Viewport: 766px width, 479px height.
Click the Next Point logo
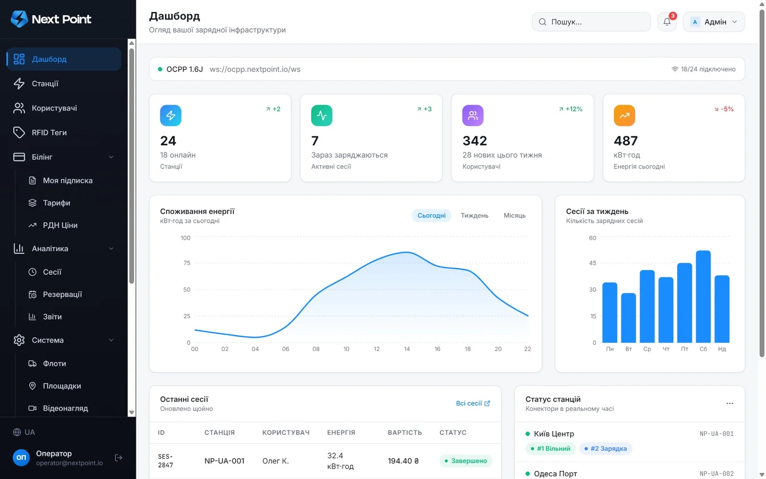coord(51,19)
